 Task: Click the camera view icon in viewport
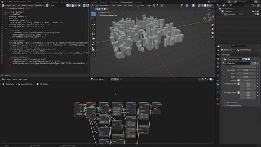pos(212,33)
